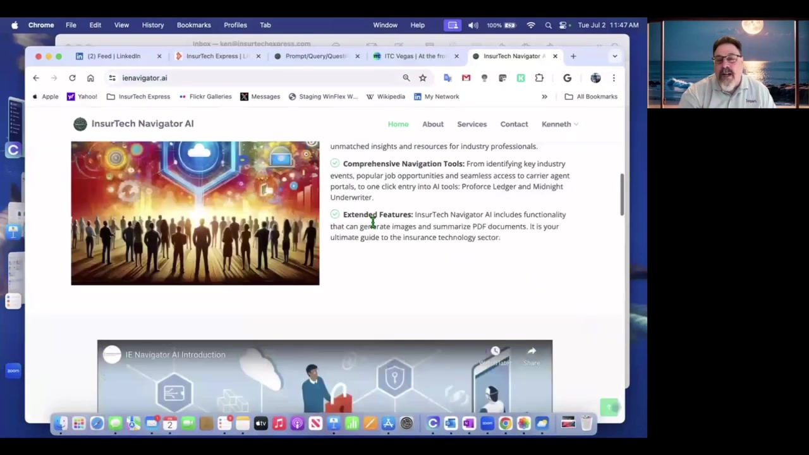Show hidden bookmarks with double chevron
Viewport: 809px width, 455px height.
click(x=544, y=97)
